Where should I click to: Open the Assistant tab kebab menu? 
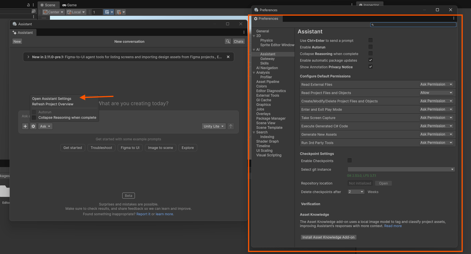[x=244, y=32]
